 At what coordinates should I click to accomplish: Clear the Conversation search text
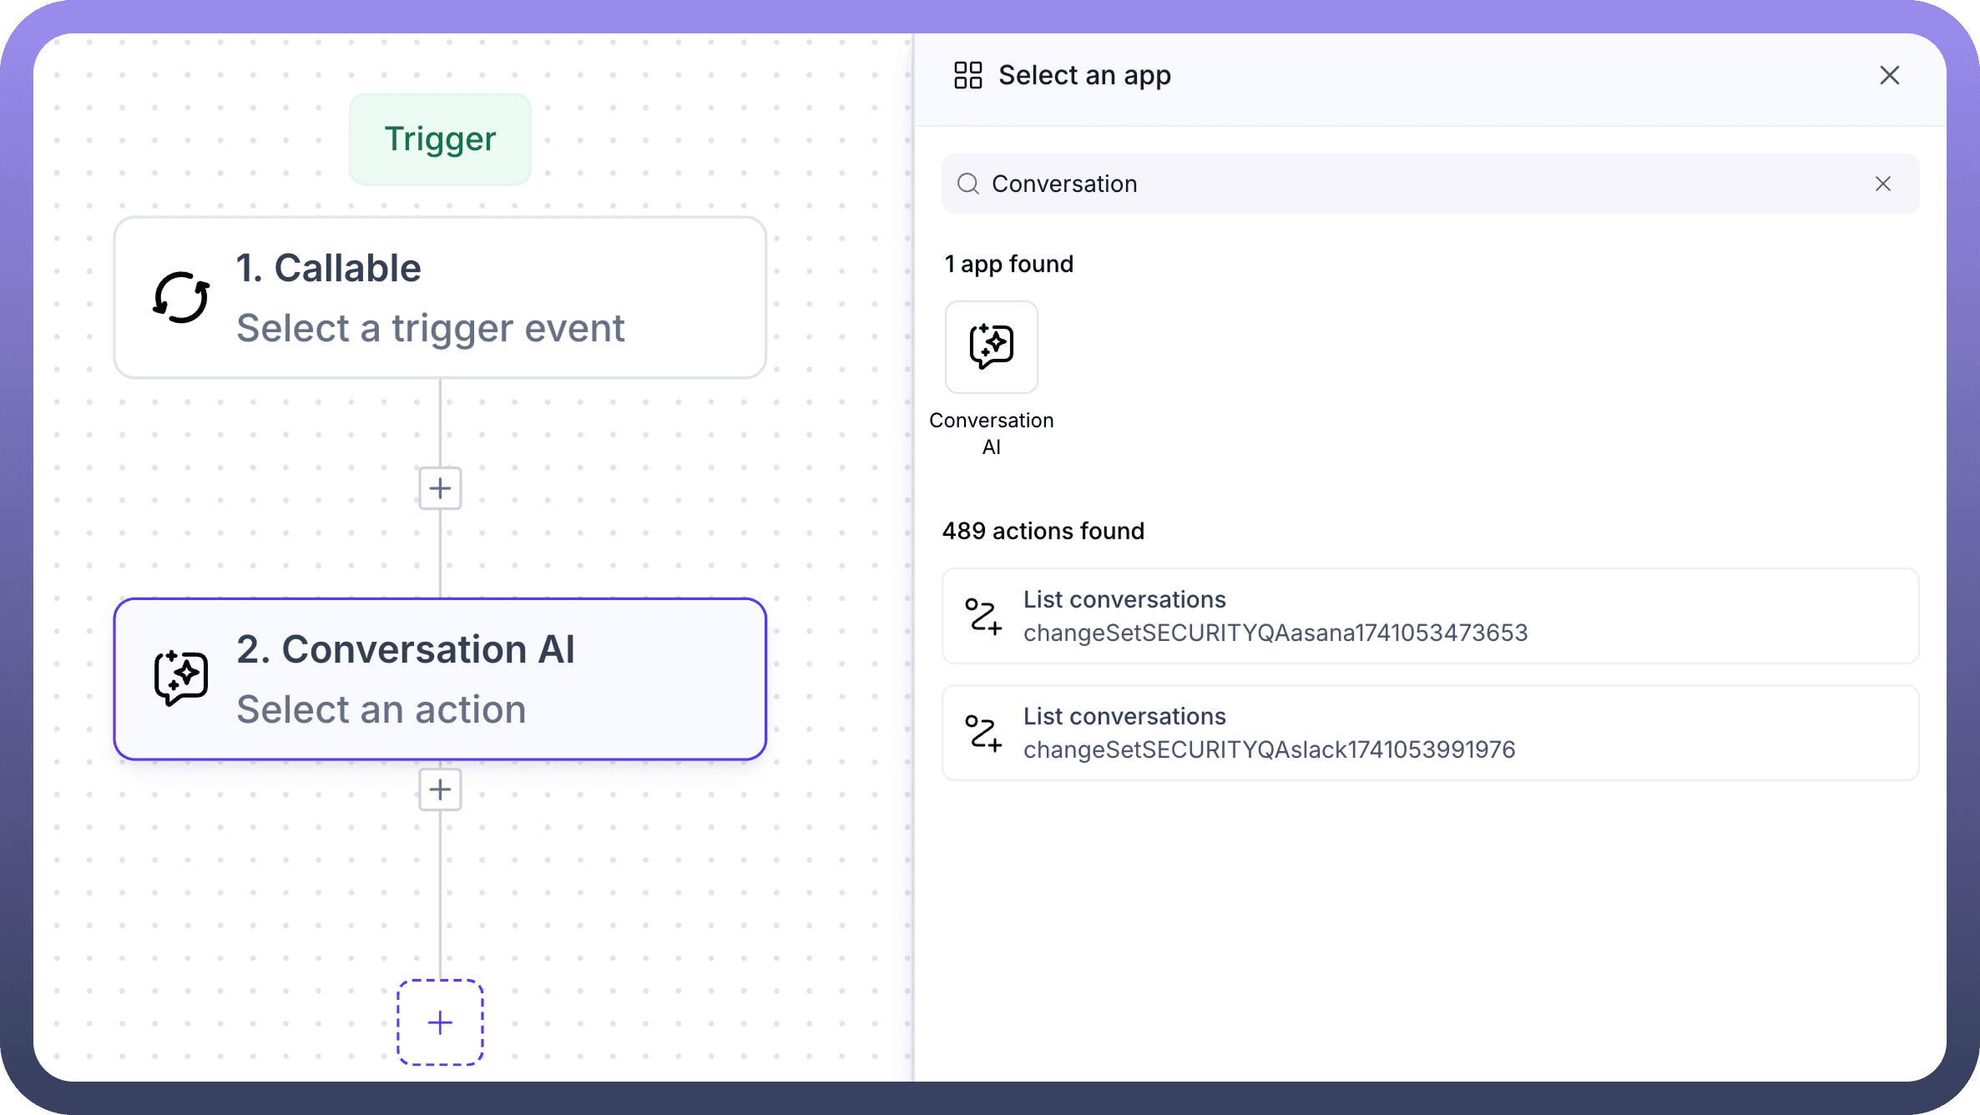(1882, 184)
